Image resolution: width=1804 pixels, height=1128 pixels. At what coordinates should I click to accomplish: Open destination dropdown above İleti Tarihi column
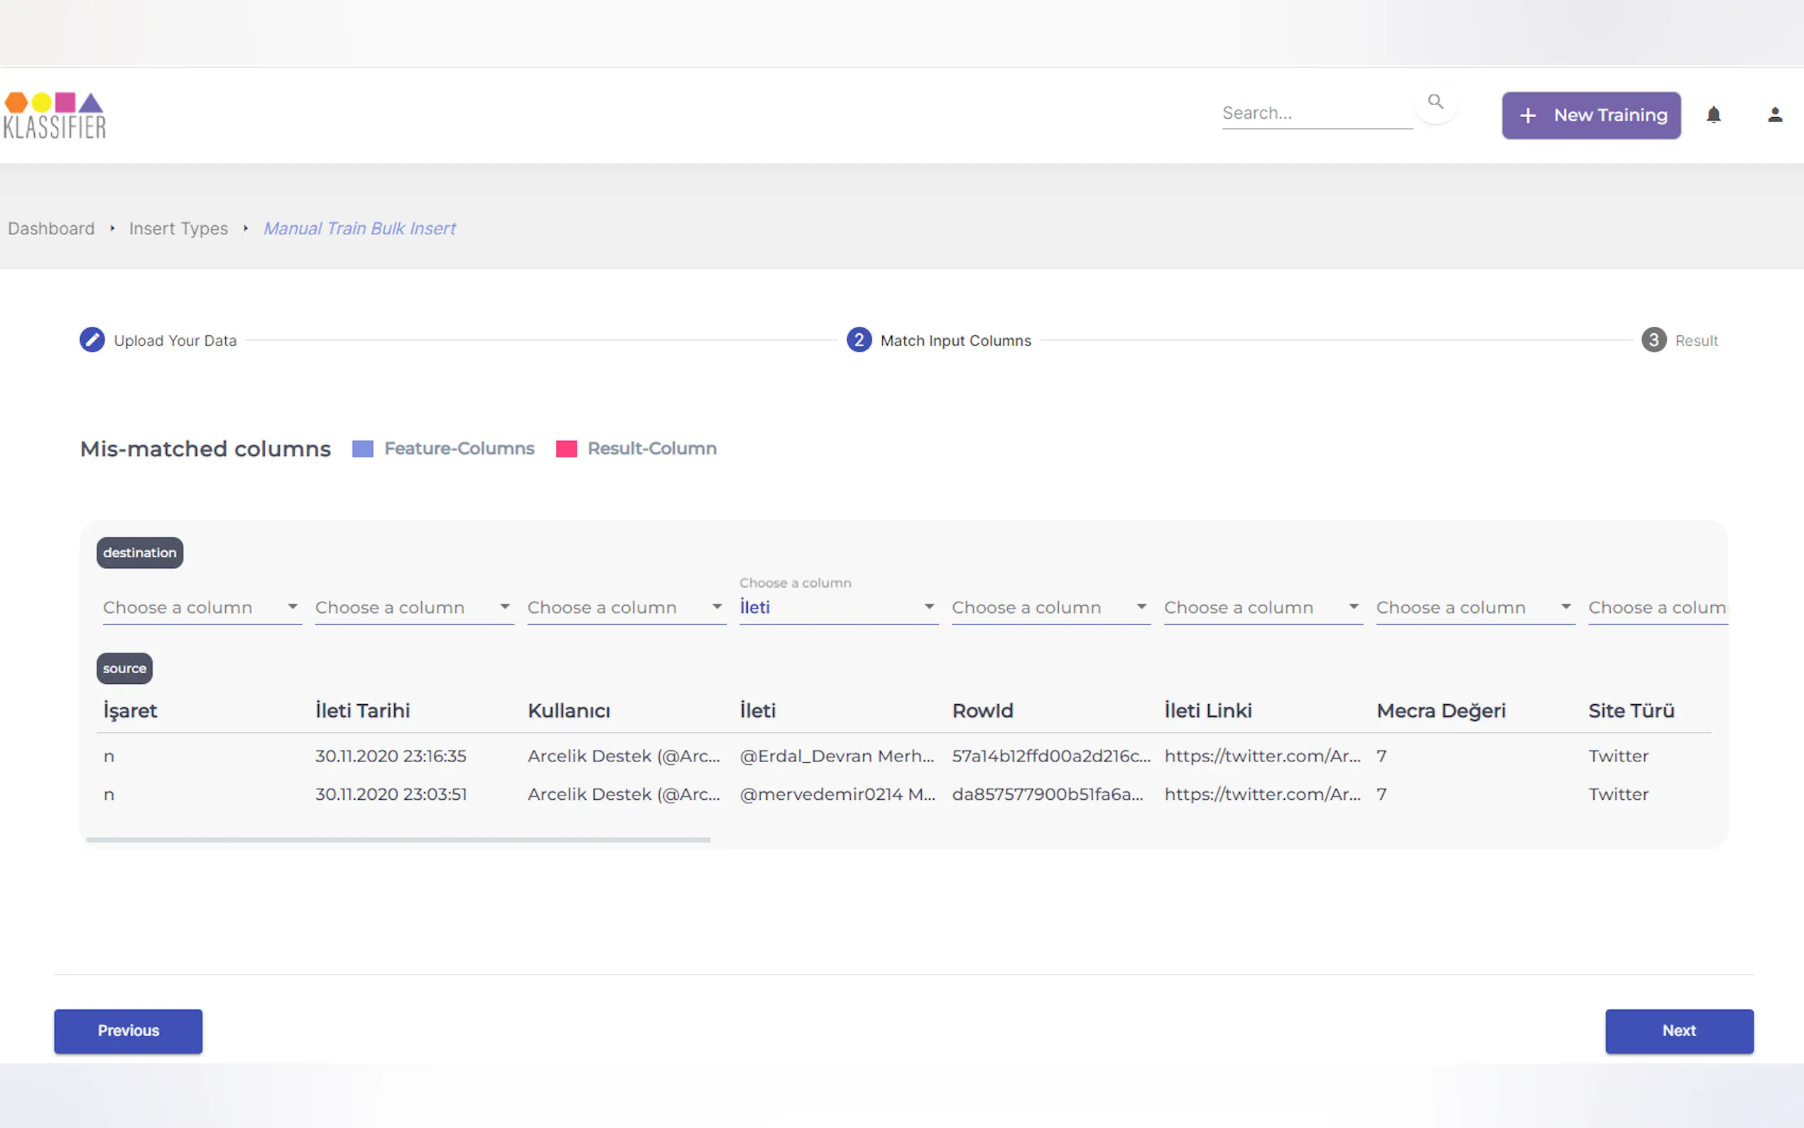point(414,607)
